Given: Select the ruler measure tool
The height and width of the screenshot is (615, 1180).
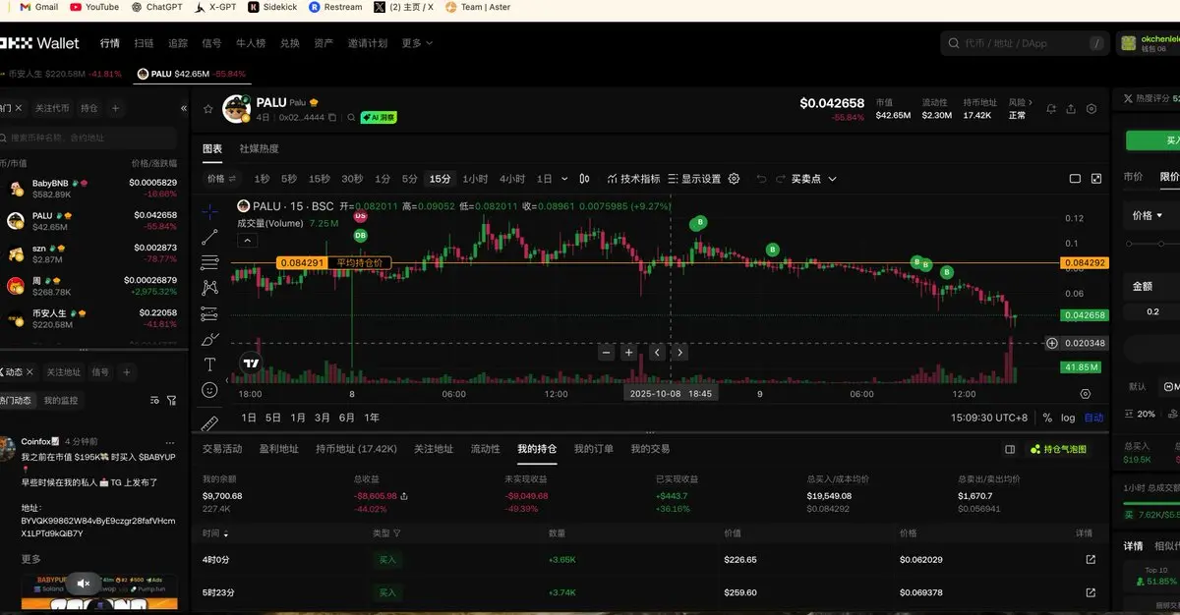Looking at the screenshot, I should (209, 423).
